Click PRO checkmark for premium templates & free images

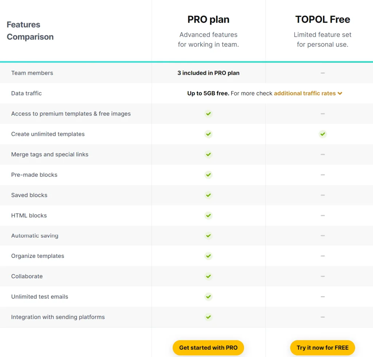tap(208, 114)
